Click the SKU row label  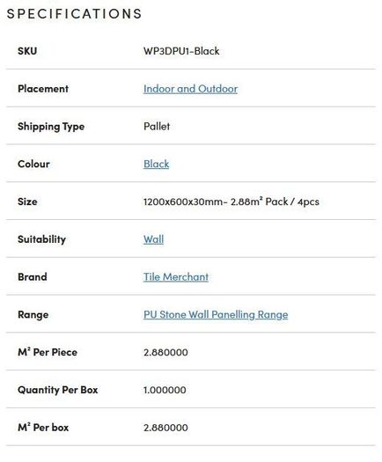click(x=27, y=51)
